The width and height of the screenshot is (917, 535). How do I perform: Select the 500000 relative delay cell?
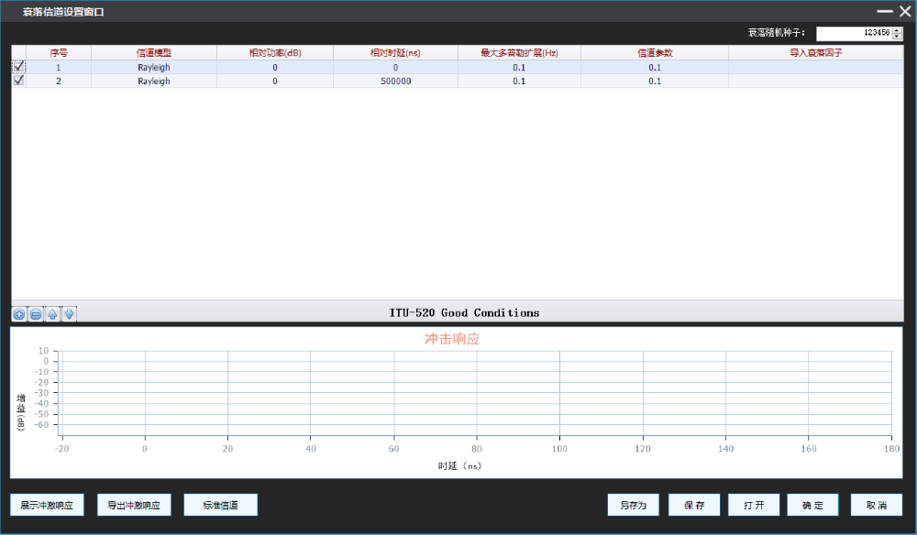pyautogui.click(x=395, y=81)
